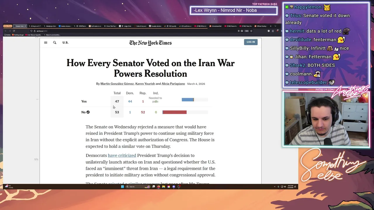
Task: Open the U.S. section link
Action: (x=65, y=43)
